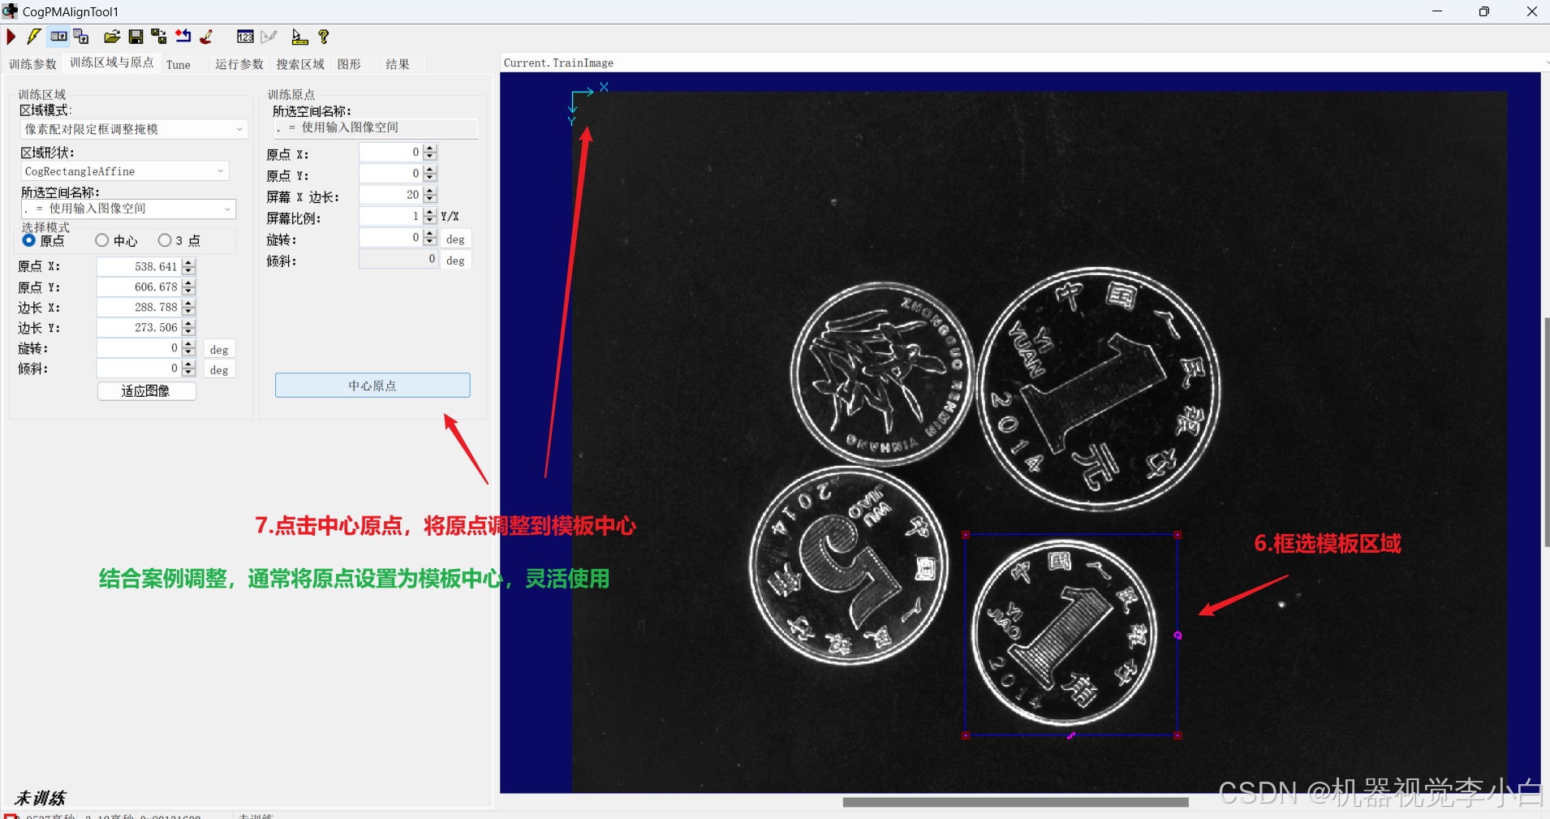Click the training origin 原点 Y field

pos(391,173)
